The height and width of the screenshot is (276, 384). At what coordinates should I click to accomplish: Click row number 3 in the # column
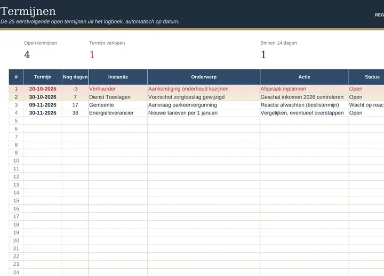[x=16, y=105]
